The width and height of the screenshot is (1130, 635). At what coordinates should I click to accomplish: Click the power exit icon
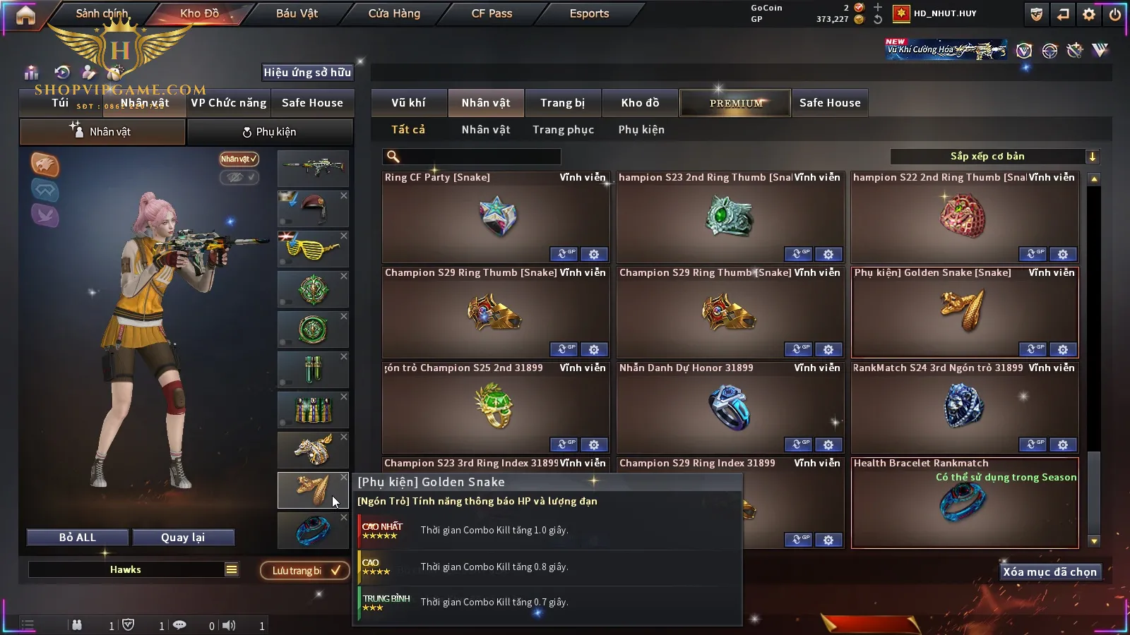coord(1114,14)
